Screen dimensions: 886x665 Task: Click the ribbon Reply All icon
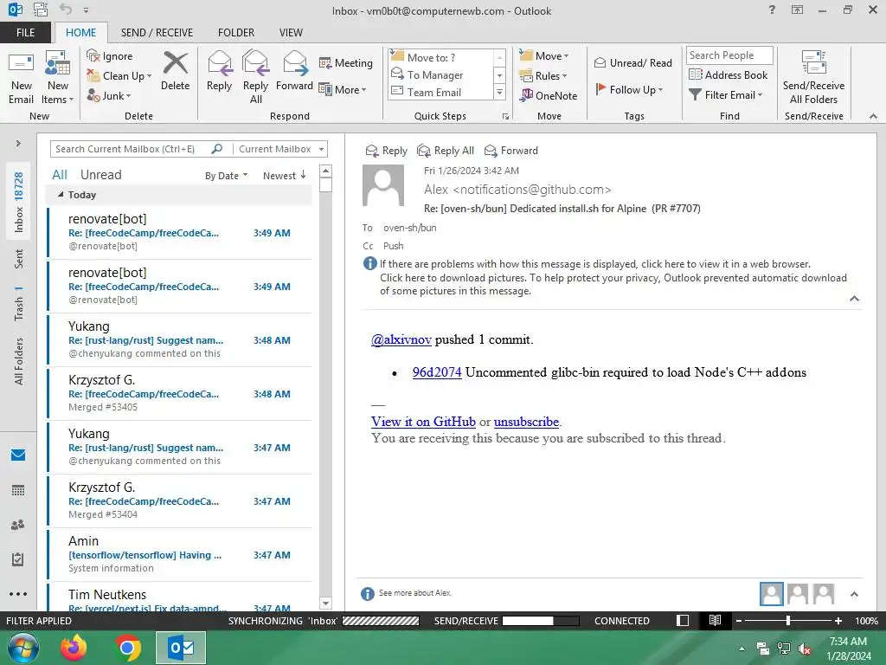[x=255, y=78]
